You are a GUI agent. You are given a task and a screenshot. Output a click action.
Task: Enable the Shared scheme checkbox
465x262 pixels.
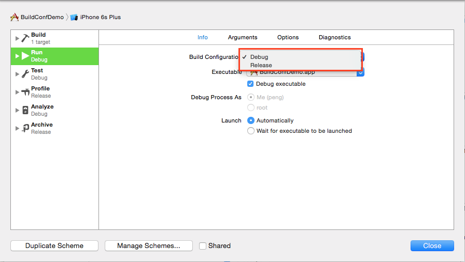(203, 246)
